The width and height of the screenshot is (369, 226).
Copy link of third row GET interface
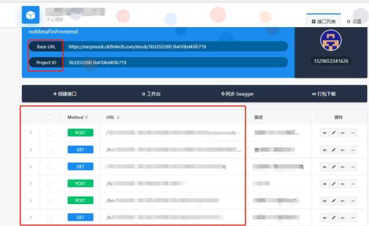coord(342,167)
